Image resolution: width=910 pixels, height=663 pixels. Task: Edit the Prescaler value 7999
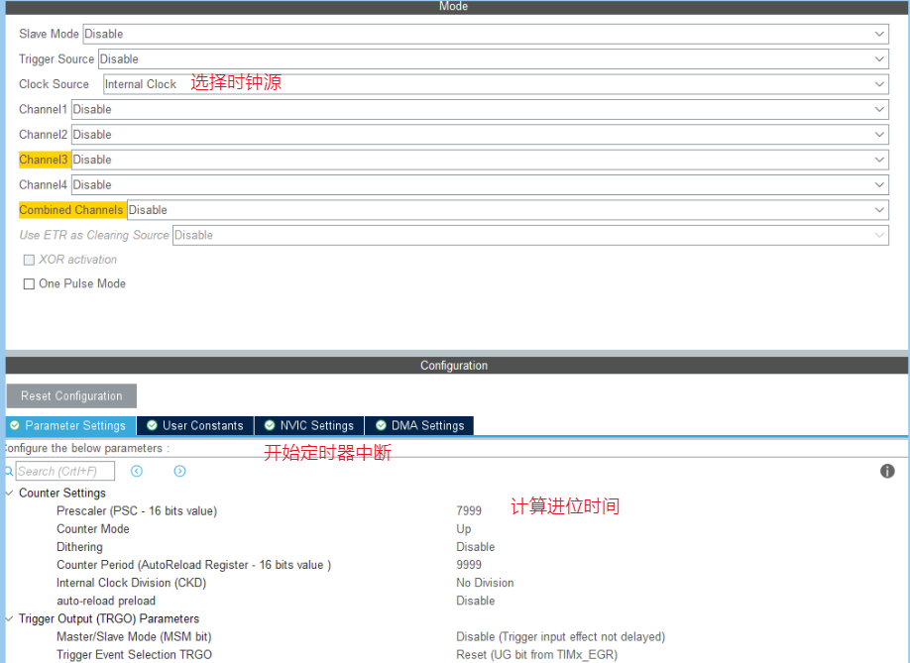coord(469,511)
